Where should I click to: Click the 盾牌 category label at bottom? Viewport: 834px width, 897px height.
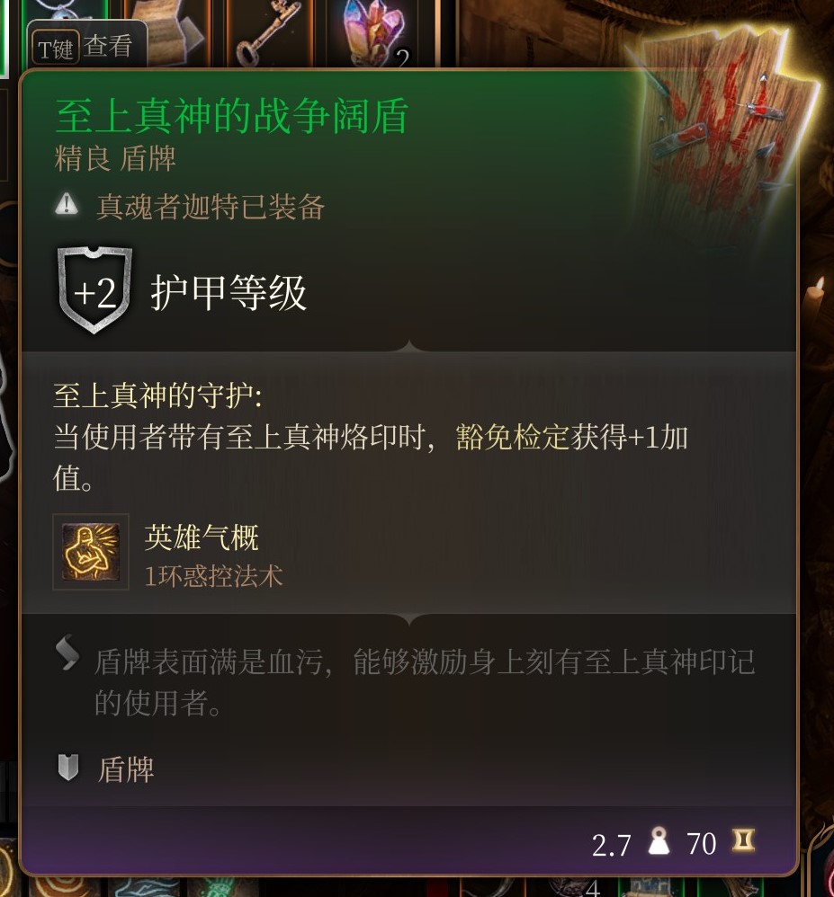click(126, 769)
